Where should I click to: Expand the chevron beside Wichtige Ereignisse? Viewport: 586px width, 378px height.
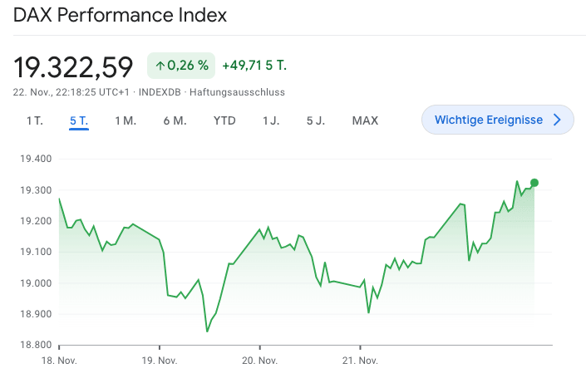(x=558, y=120)
